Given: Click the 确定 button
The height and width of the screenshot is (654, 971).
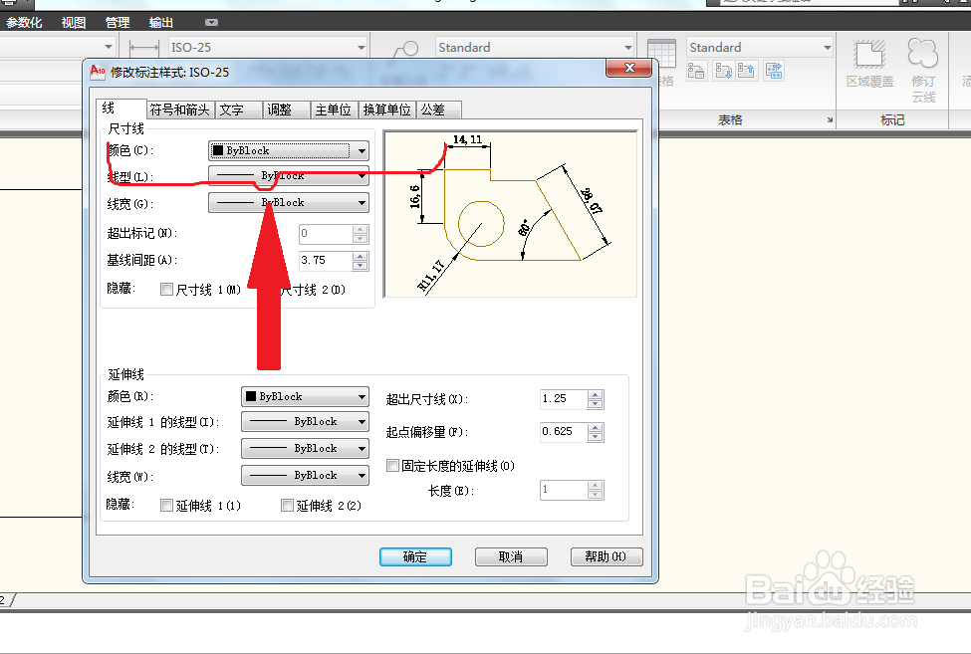Looking at the screenshot, I should 415,556.
